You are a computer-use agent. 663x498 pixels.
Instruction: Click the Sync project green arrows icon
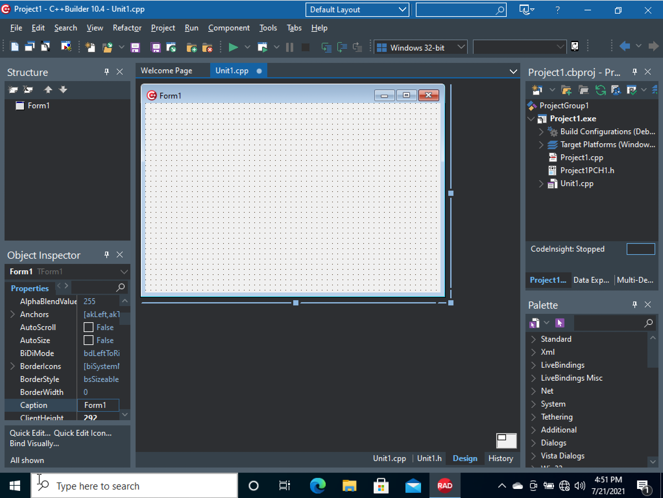[x=600, y=90]
